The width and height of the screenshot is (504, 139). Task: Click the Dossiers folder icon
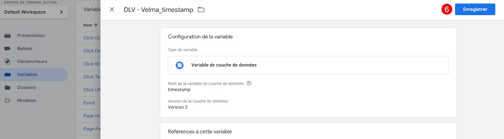coord(8,87)
